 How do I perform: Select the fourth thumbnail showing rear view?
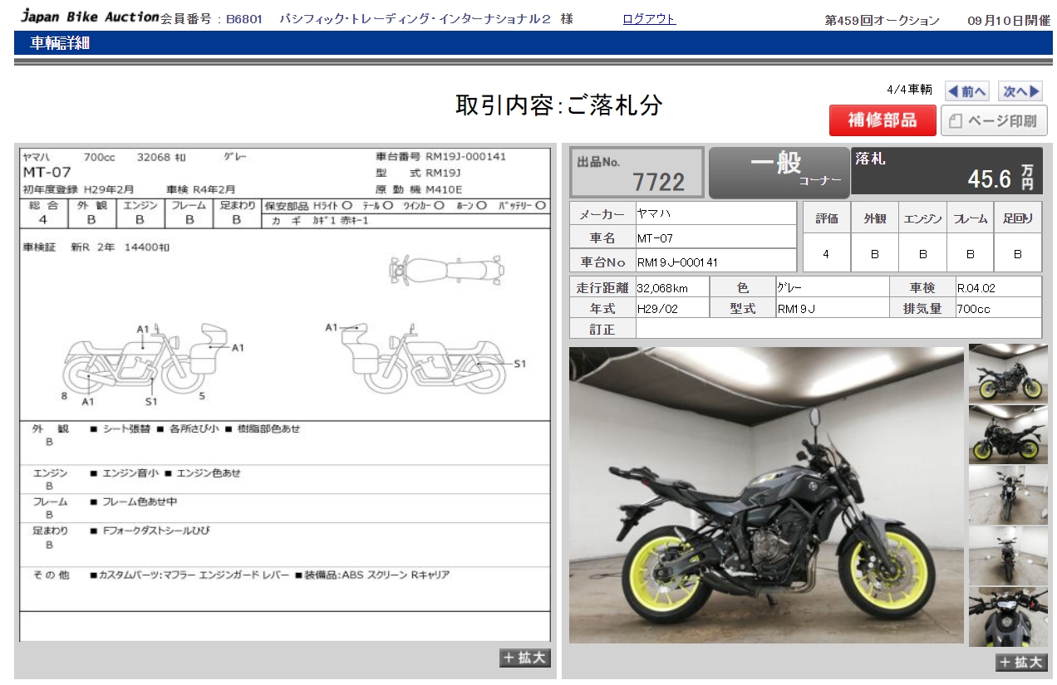(1008, 556)
